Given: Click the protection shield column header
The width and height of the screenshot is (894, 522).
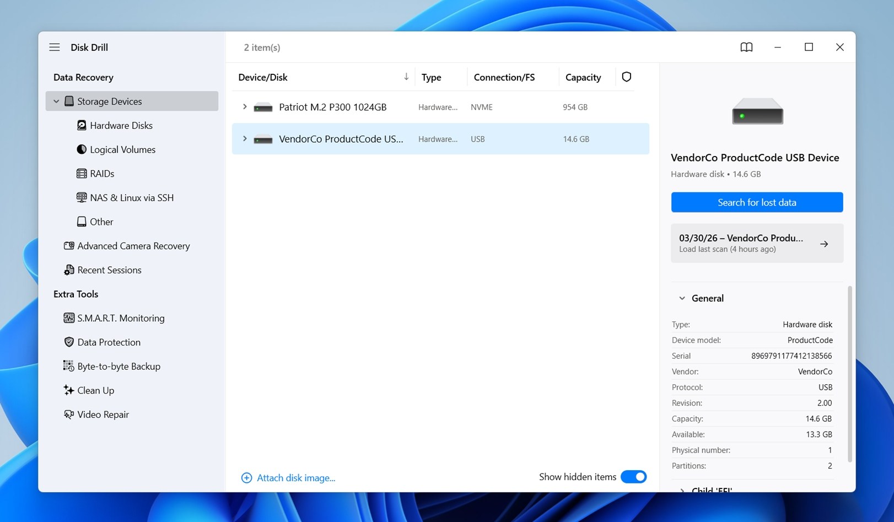Looking at the screenshot, I should [627, 77].
